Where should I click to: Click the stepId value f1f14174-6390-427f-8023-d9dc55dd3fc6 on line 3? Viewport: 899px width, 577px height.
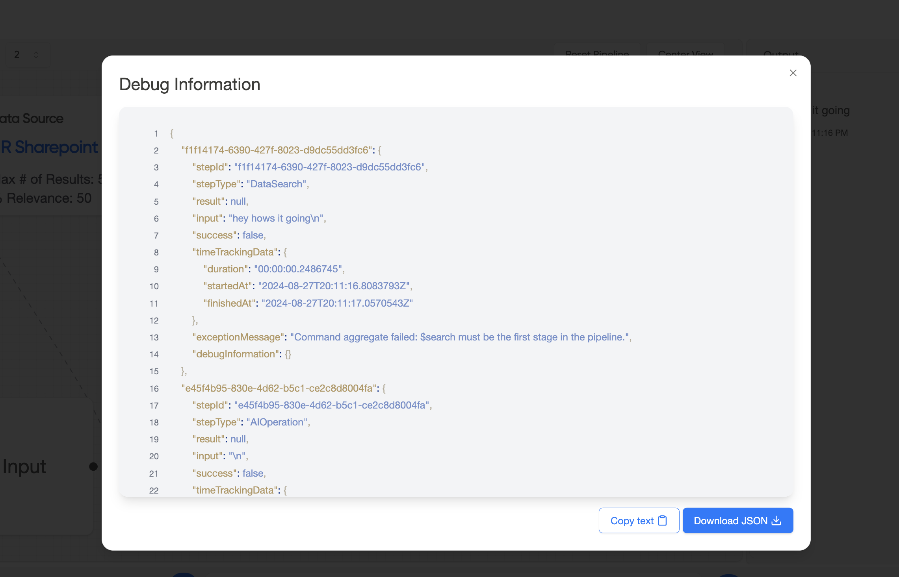pos(329,167)
